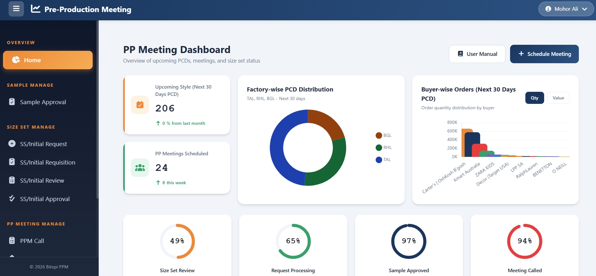Click the 'TAL, RHL, BGL - Next 30 days' subtitle
The image size is (596, 276).
[276, 98]
